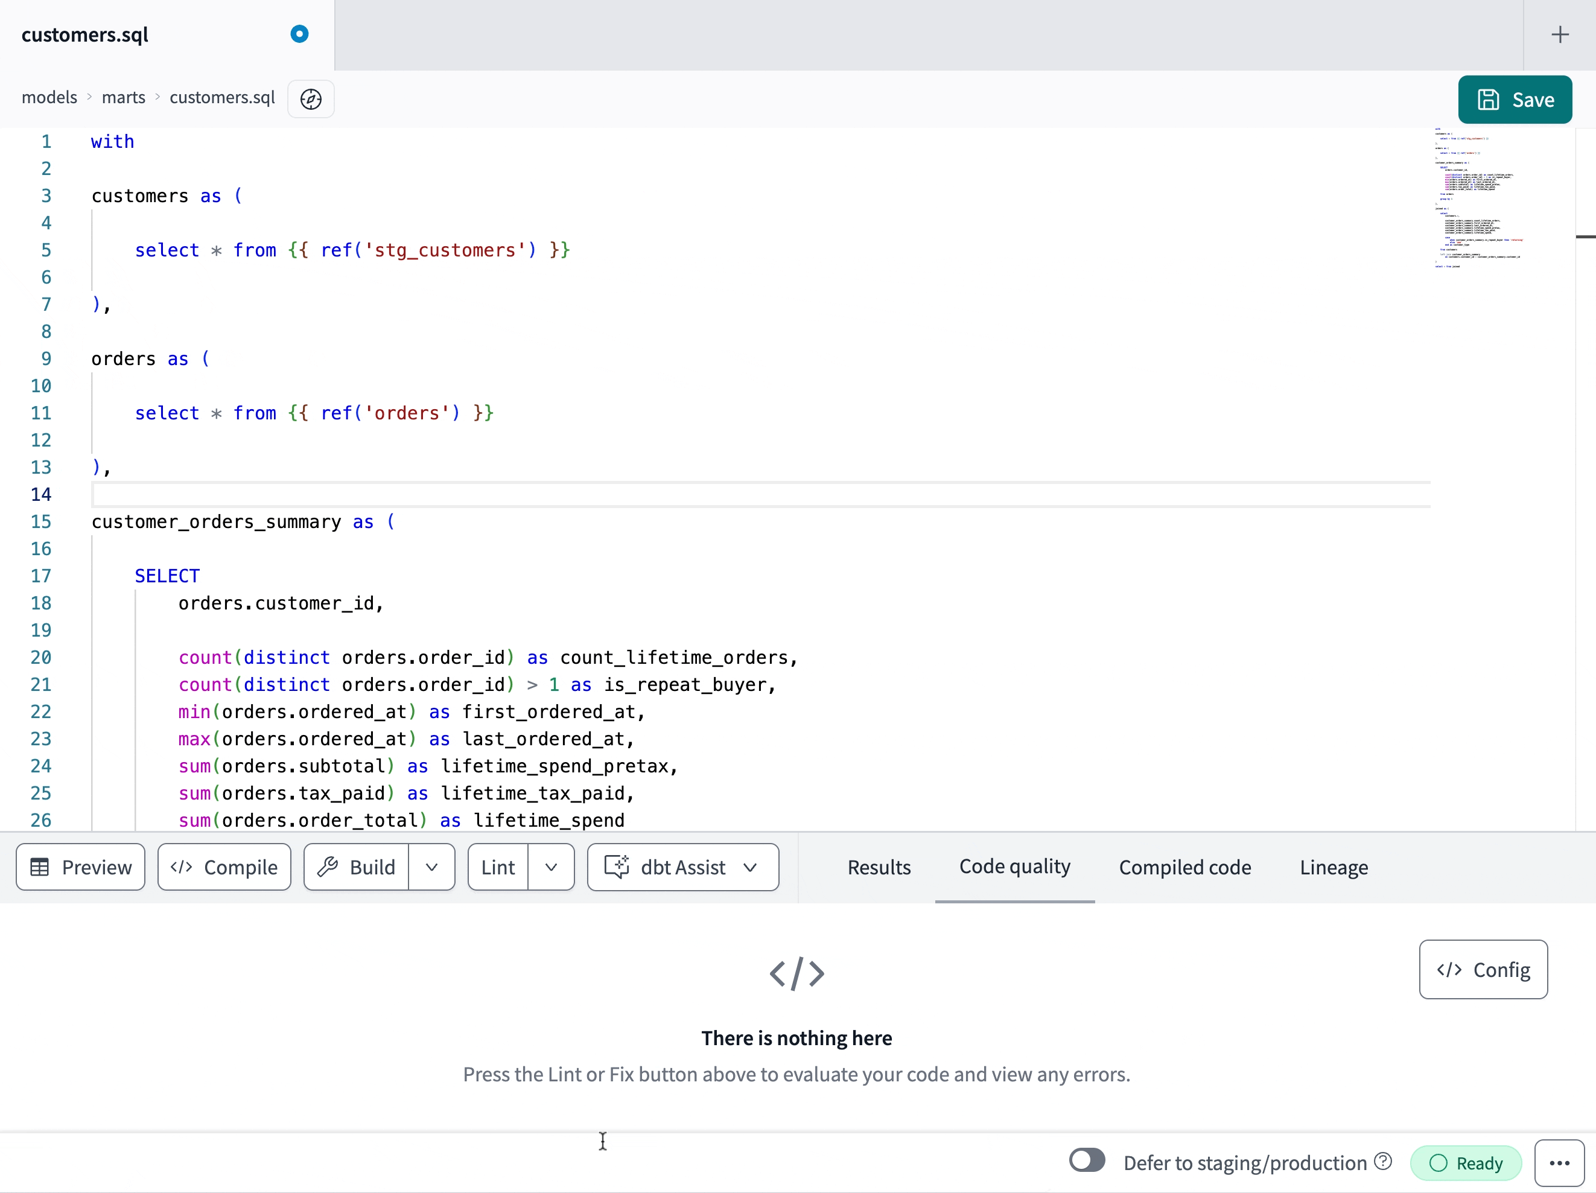The width and height of the screenshot is (1596, 1193).
Task: Toggle the unsaved changes indicator dot
Action: [x=298, y=34]
